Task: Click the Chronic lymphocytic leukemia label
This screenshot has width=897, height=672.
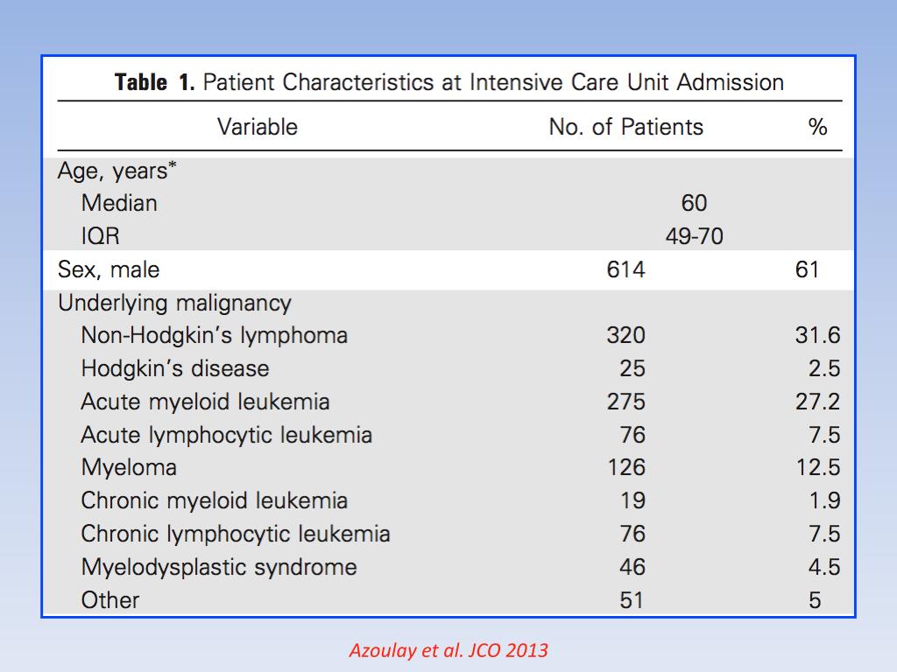Action: (236, 534)
